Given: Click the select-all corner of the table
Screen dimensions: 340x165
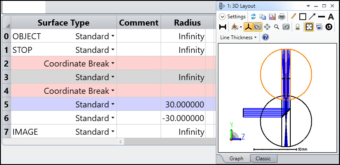Looking at the screenshot, I should 6,23.
